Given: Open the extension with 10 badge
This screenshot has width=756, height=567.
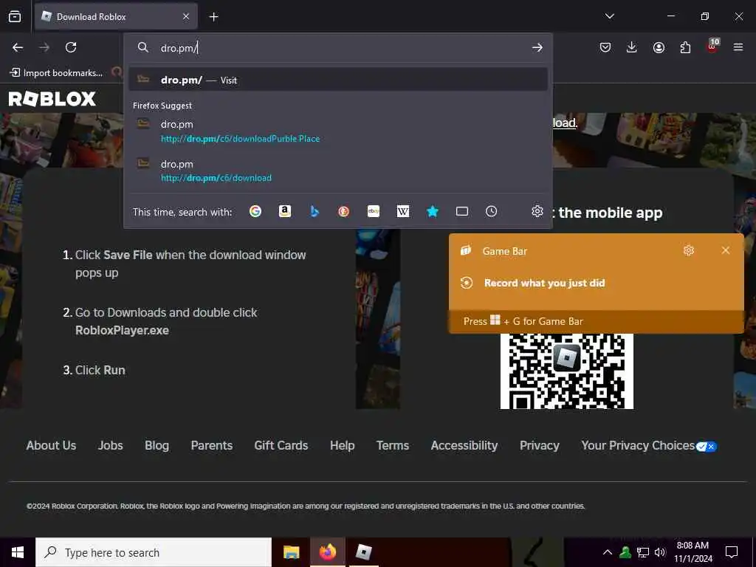Looking at the screenshot, I should tap(712, 47).
